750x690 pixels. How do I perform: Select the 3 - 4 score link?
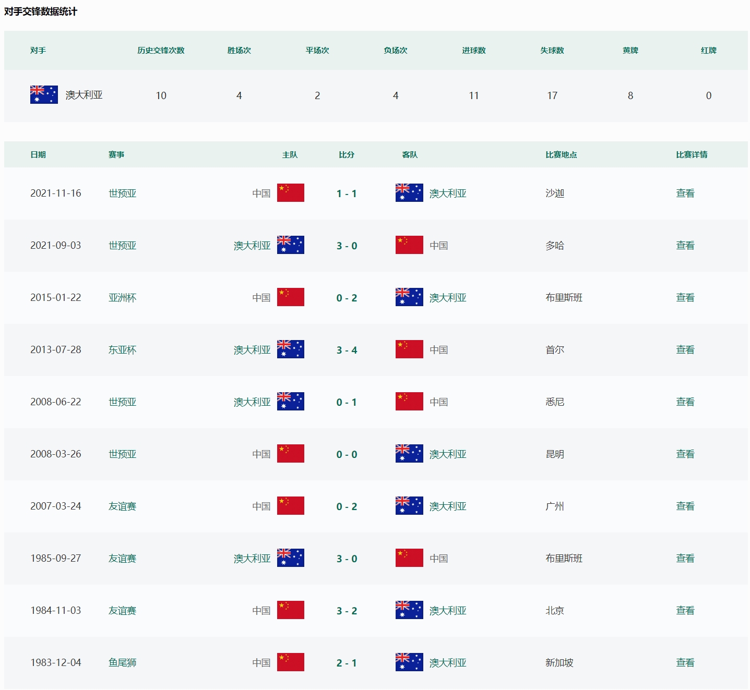(x=347, y=350)
